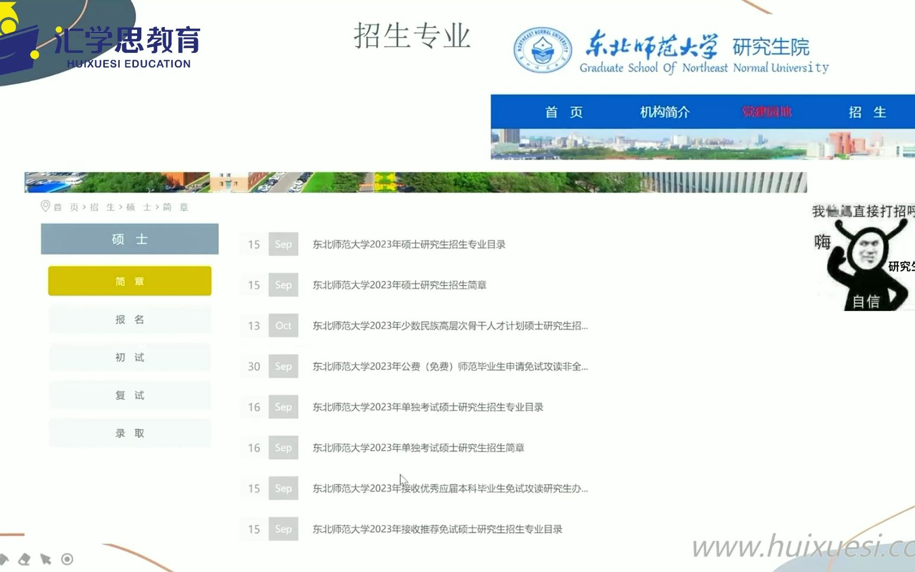
Task: Go to 招生 in the breadcrumb
Action: pos(102,207)
